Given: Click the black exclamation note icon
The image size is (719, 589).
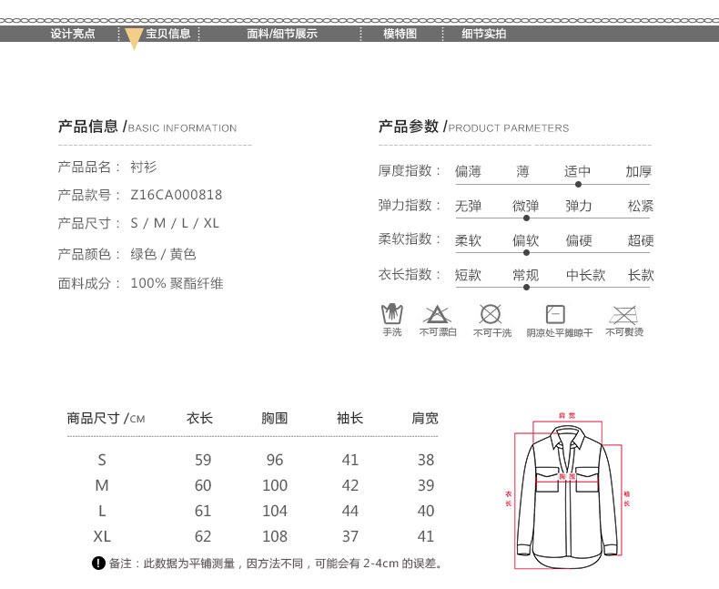Looking at the screenshot, I should [x=99, y=564].
